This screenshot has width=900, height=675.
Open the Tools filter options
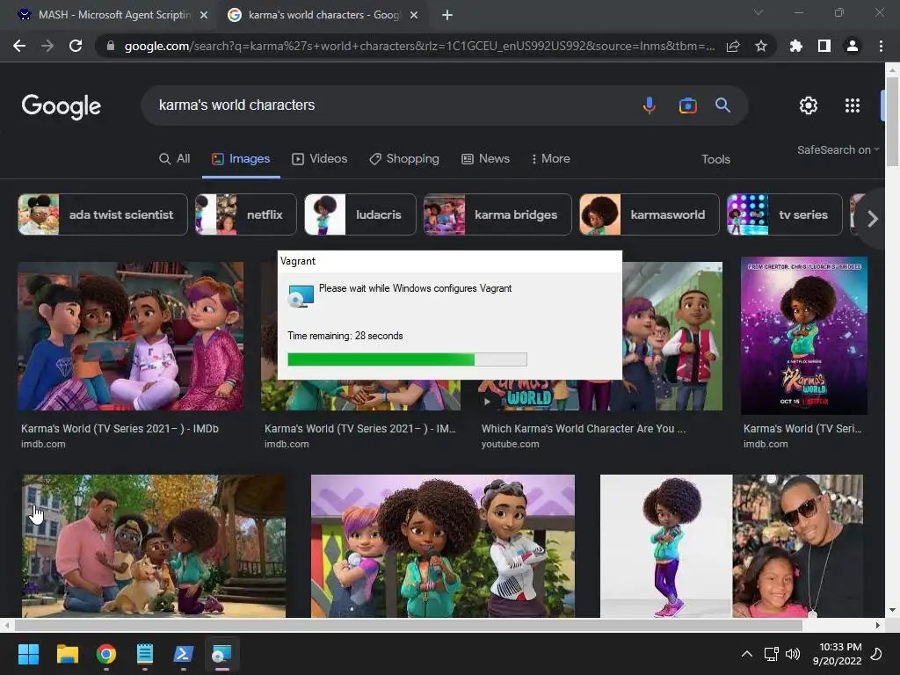(715, 160)
